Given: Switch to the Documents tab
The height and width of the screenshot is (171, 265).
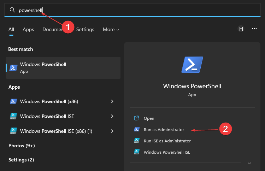Looking at the screenshot, I should click(x=52, y=29).
